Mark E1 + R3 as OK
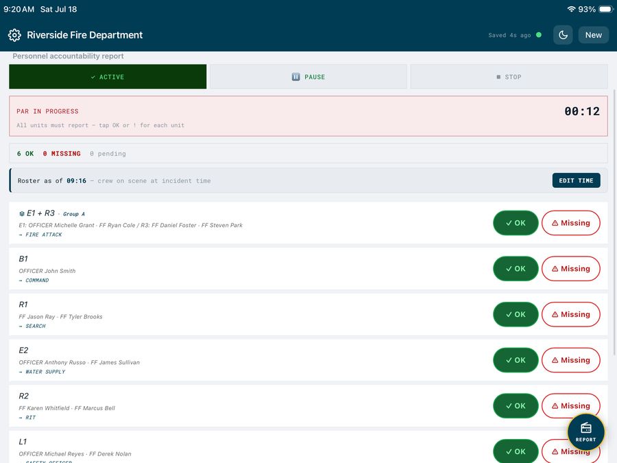Screen dimensions: 617x463 coord(516,223)
